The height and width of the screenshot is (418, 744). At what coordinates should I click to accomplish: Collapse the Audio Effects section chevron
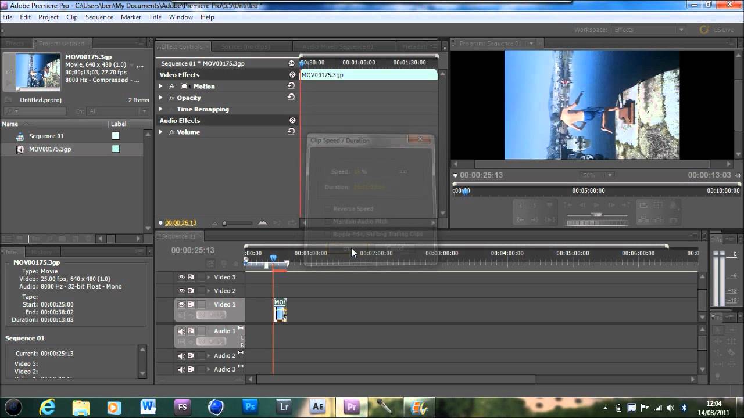click(x=292, y=120)
